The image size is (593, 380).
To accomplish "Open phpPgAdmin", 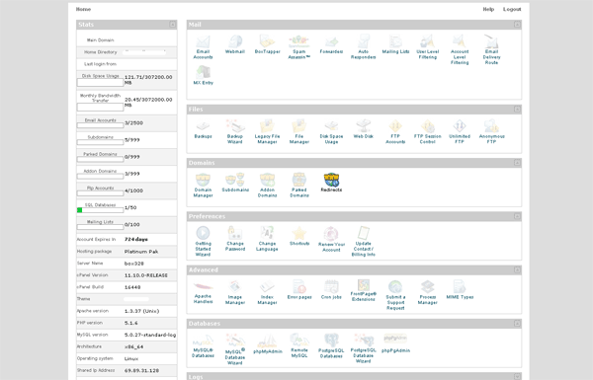I will tap(395, 343).
